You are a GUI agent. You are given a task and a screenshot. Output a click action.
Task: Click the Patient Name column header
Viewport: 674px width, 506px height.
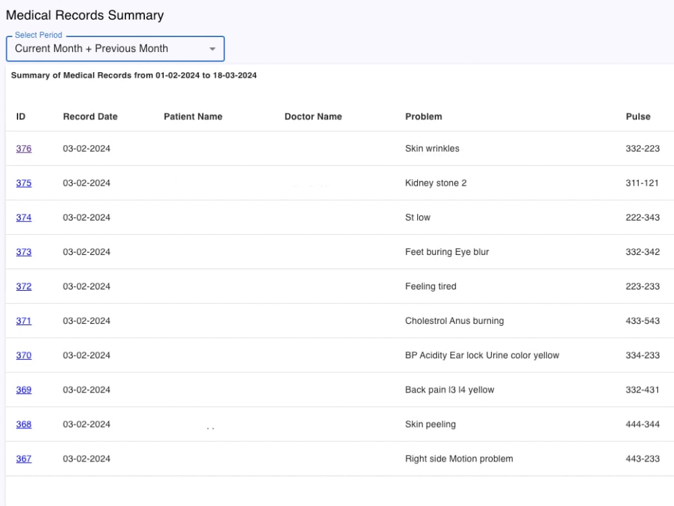(193, 117)
